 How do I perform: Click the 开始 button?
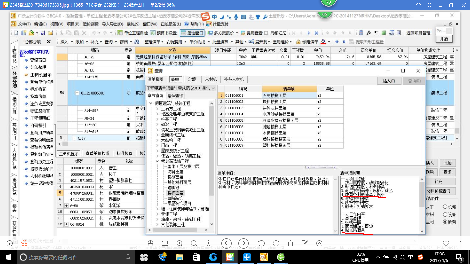pos(444,39)
